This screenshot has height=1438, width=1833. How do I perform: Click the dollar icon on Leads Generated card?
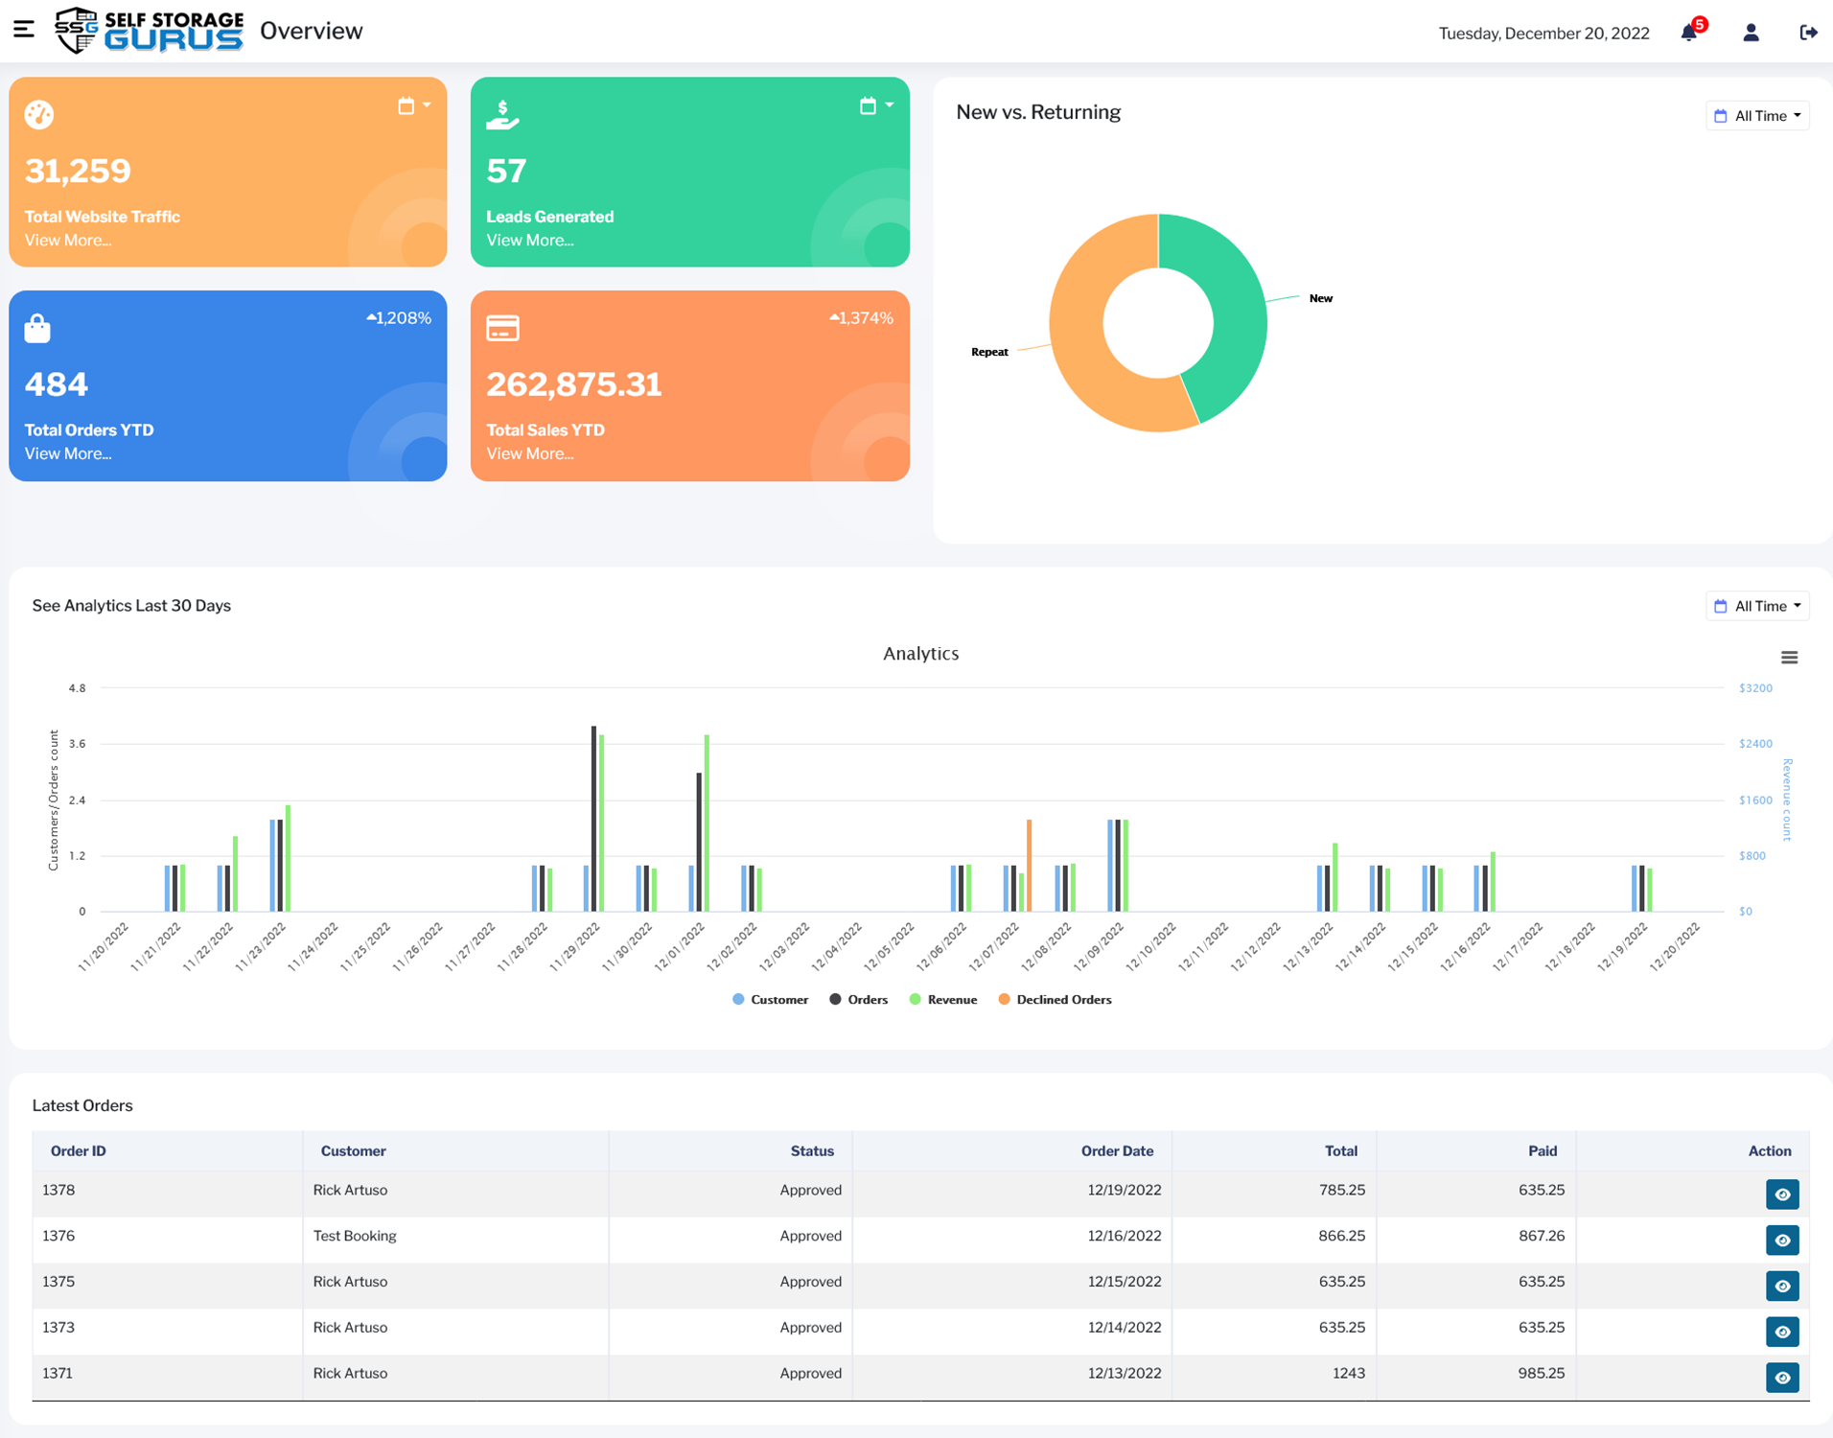tap(502, 114)
